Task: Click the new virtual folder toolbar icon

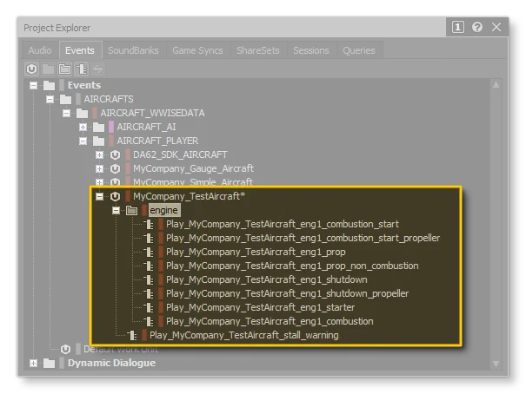Action: tap(64, 69)
